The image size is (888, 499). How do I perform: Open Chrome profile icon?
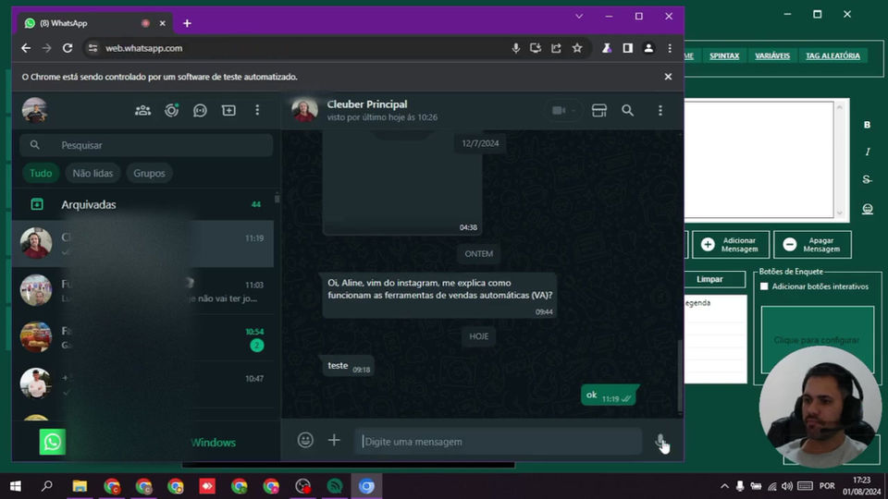pos(648,48)
